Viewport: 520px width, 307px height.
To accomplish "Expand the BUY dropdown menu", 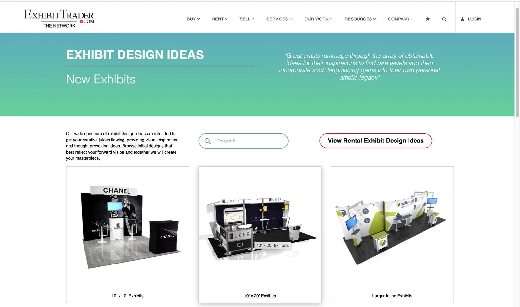I will pyautogui.click(x=193, y=19).
